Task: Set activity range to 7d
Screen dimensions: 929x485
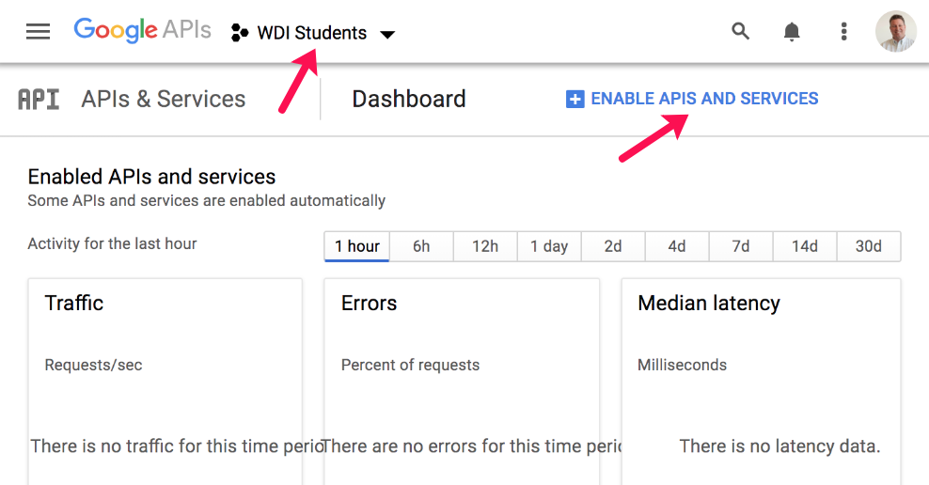Action: (741, 246)
